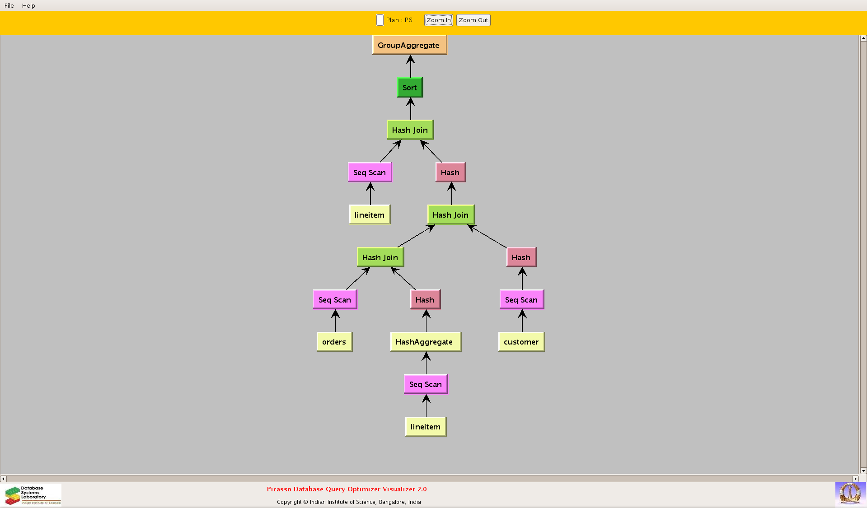The height and width of the screenshot is (508, 867).
Task: Click the vertical scrollbar down arrow
Action: pyautogui.click(x=863, y=471)
